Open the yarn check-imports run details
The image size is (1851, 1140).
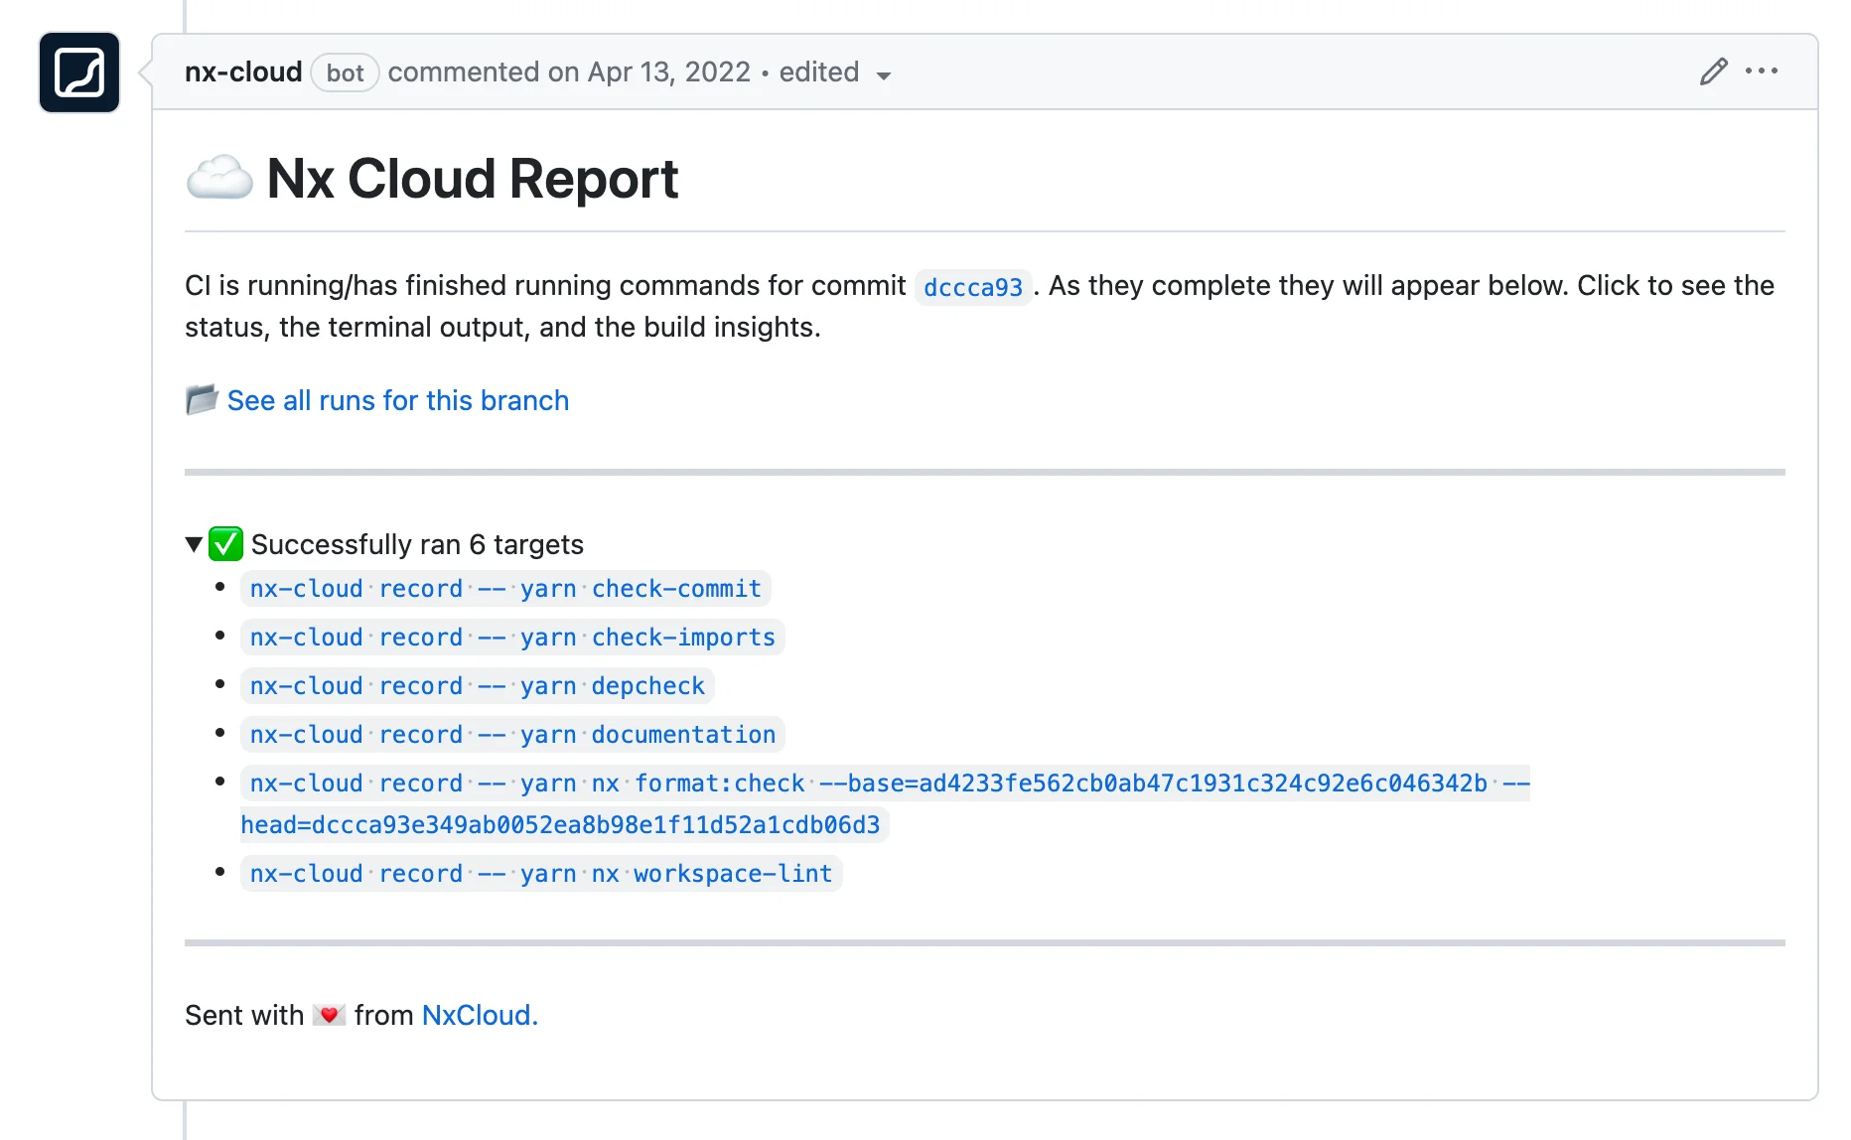coord(511,637)
